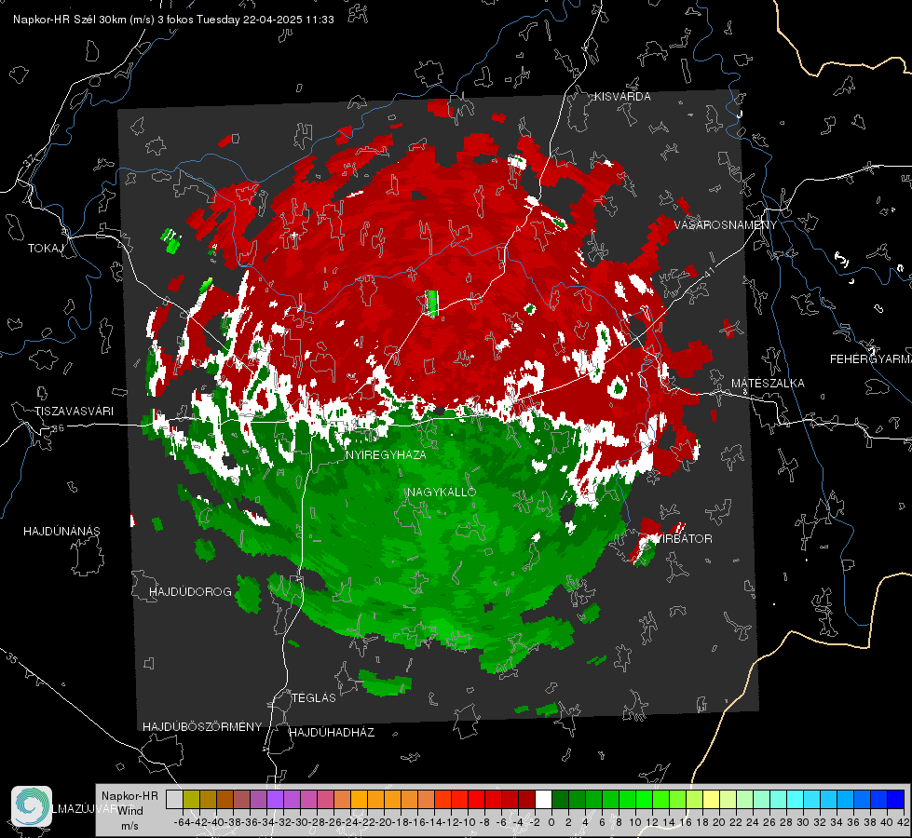The height and width of the screenshot is (838, 912).
Task: Click the HAJDÚNÁNÁS town label
Action: coord(61,532)
